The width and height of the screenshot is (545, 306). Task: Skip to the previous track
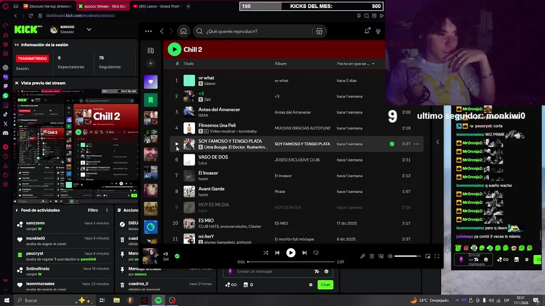tap(277, 252)
